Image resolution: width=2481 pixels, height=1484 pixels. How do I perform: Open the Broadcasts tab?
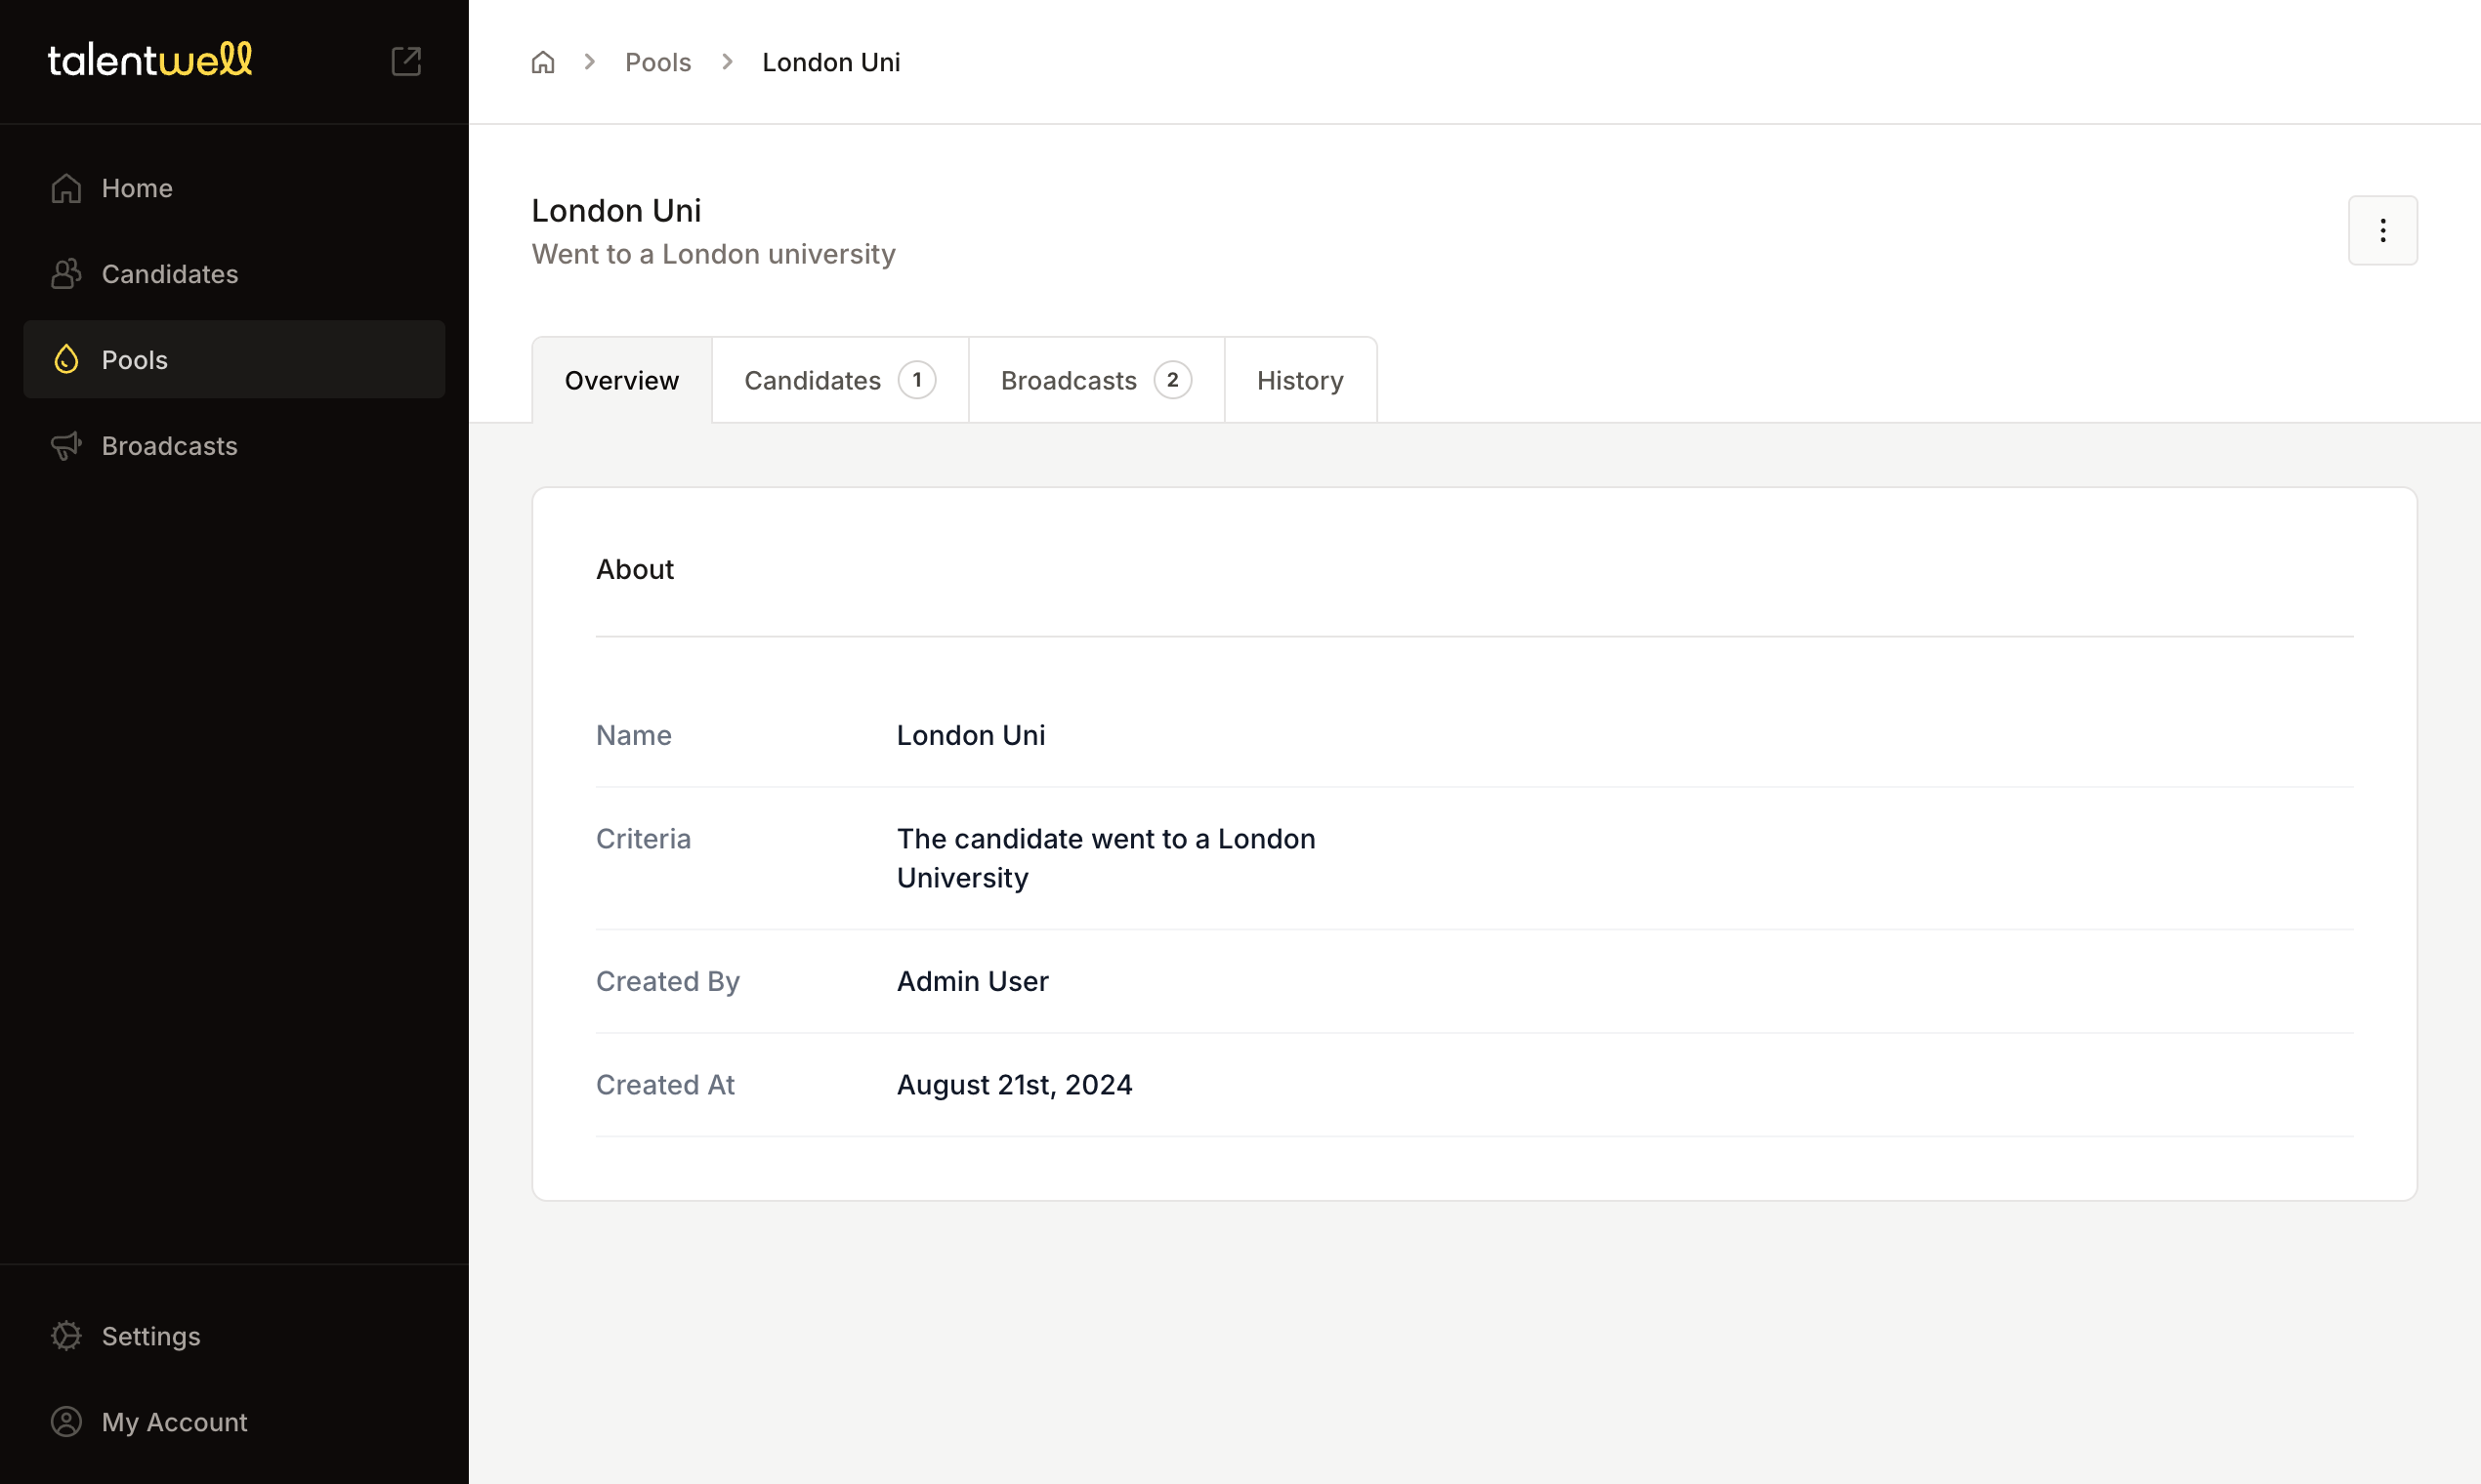click(1068, 380)
